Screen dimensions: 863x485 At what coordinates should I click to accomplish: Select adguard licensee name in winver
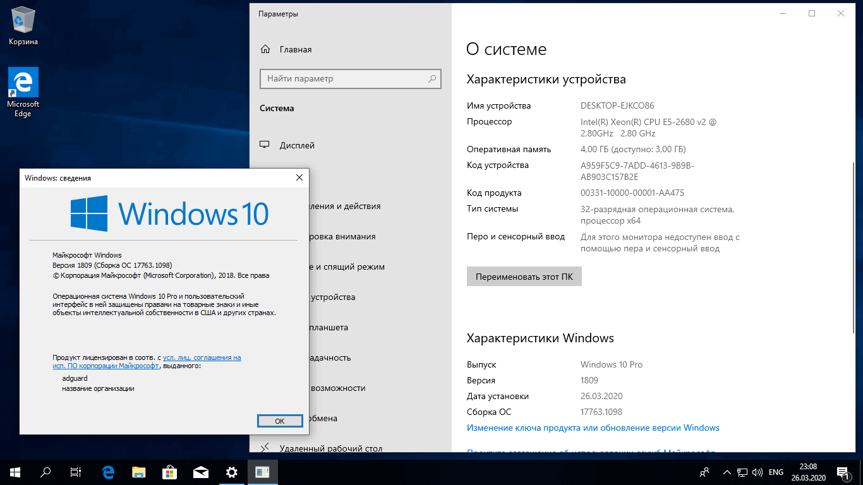tap(75, 378)
